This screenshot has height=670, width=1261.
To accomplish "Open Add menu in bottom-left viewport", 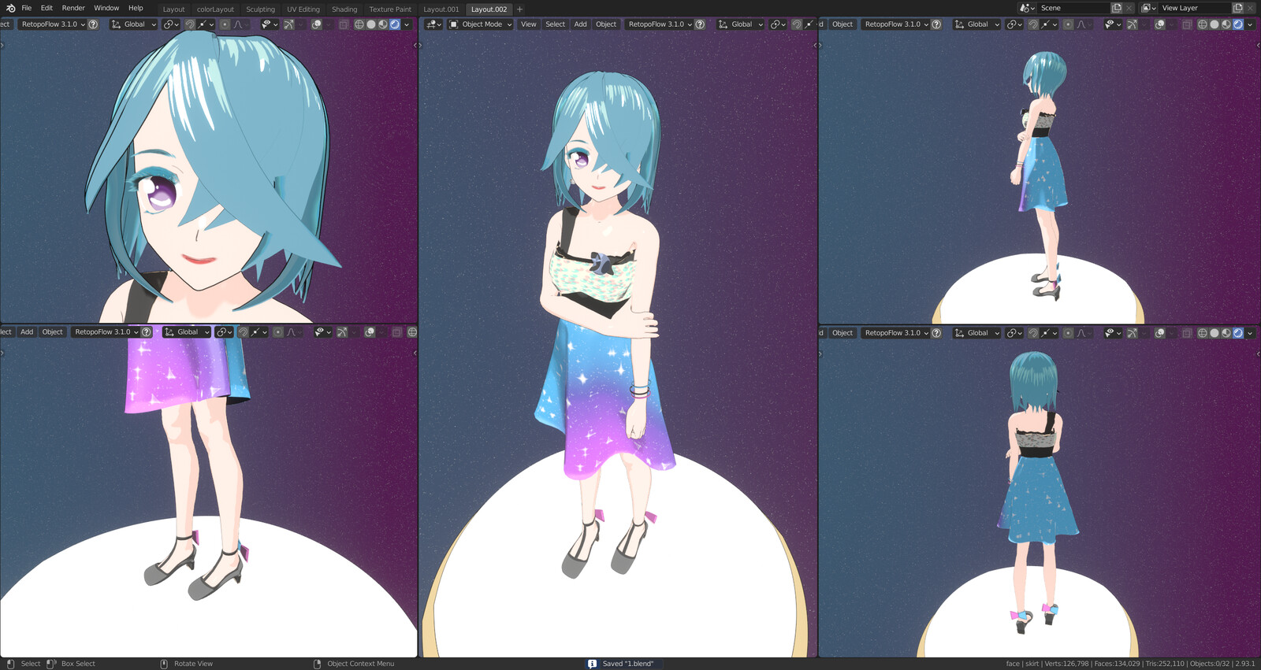I will point(27,332).
